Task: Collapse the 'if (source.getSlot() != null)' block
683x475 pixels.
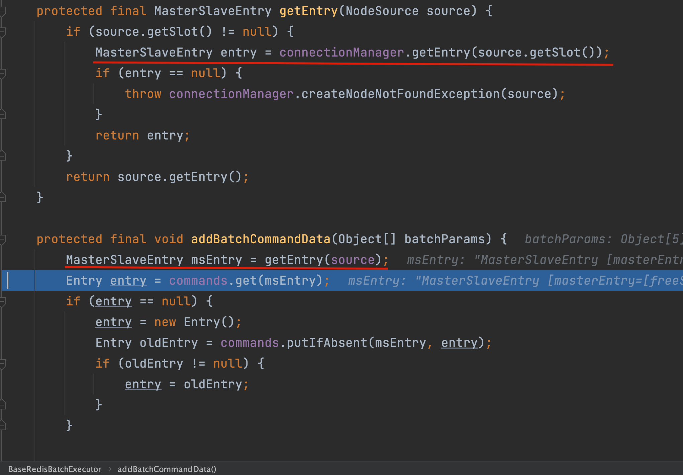Action: 3,32
